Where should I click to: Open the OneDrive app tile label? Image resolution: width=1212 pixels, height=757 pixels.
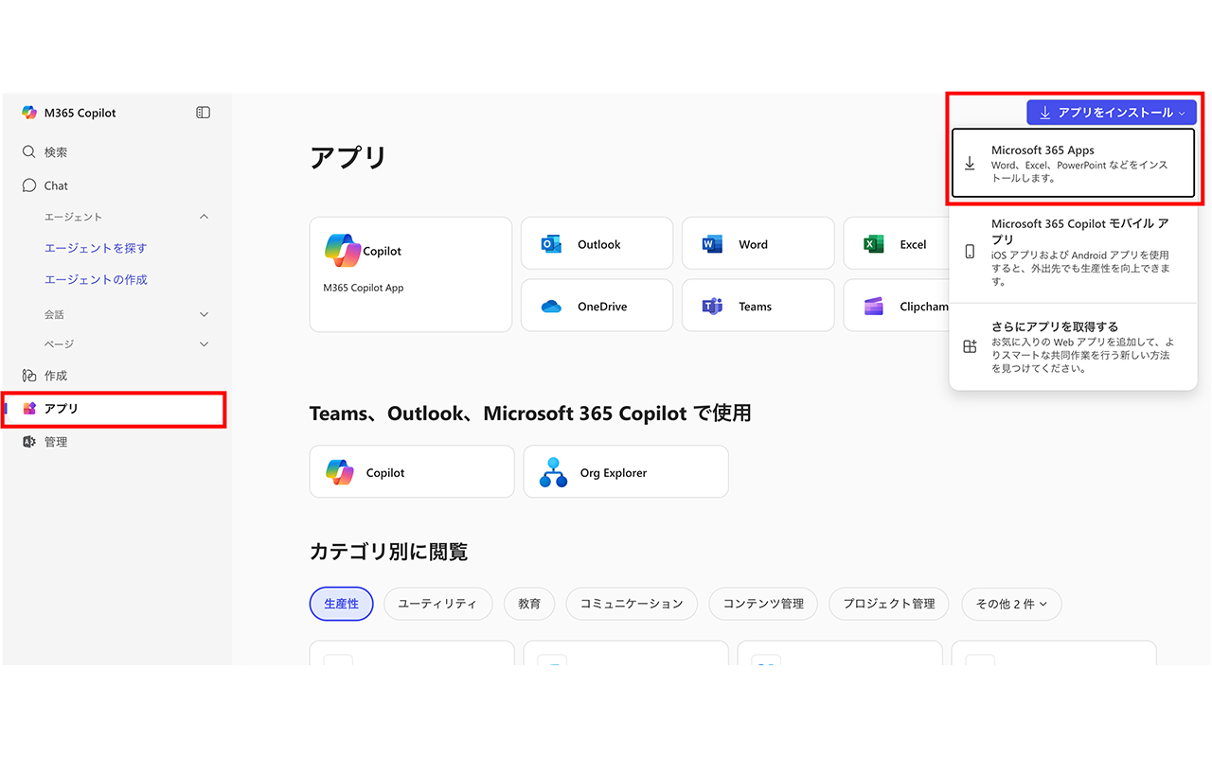pyautogui.click(x=602, y=307)
